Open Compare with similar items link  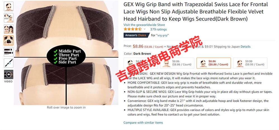(143, 122)
